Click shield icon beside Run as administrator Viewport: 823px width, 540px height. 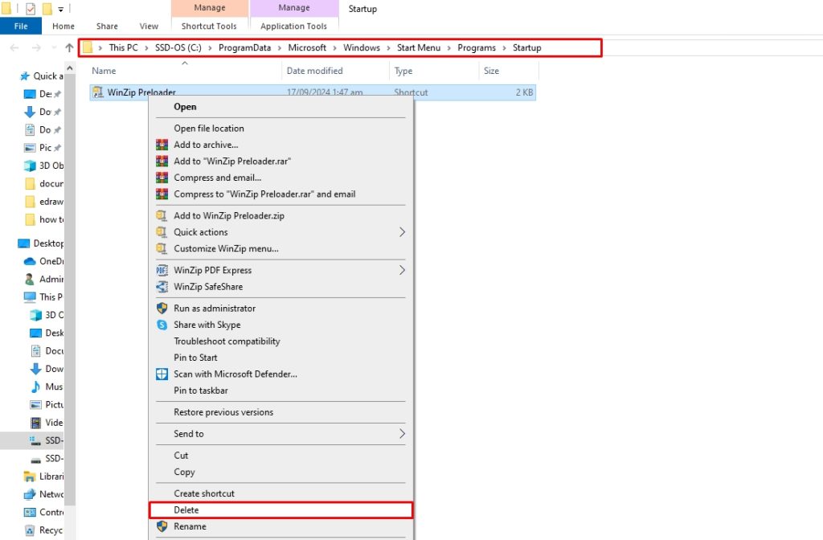[162, 308]
